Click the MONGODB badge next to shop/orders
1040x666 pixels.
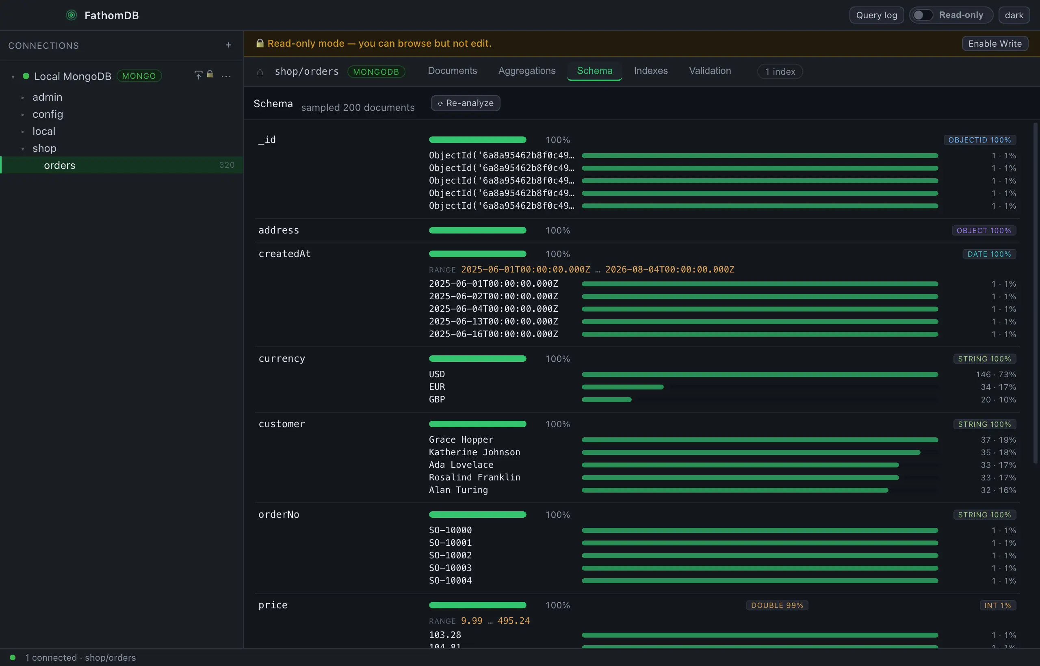point(376,72)
